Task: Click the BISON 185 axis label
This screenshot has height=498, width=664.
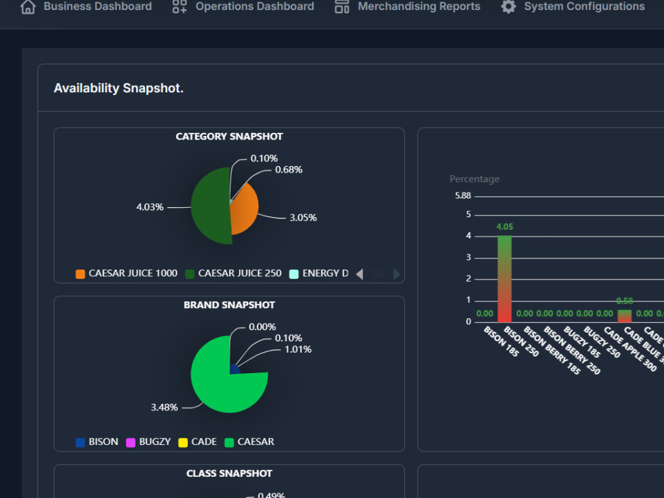Action: 501,341
